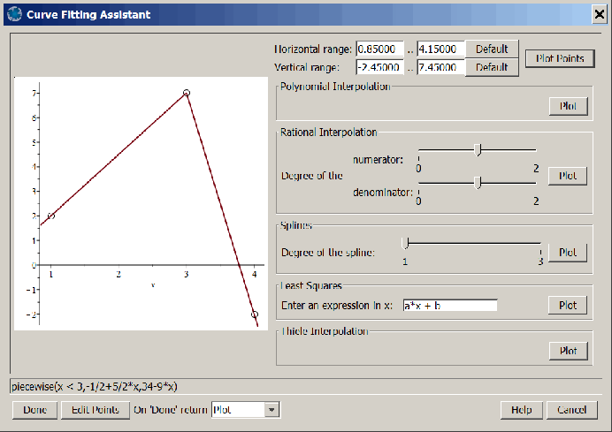Plot the Rational Interpolation curve
The height and width of the screenshot is (432, 612).
point(567,175)
